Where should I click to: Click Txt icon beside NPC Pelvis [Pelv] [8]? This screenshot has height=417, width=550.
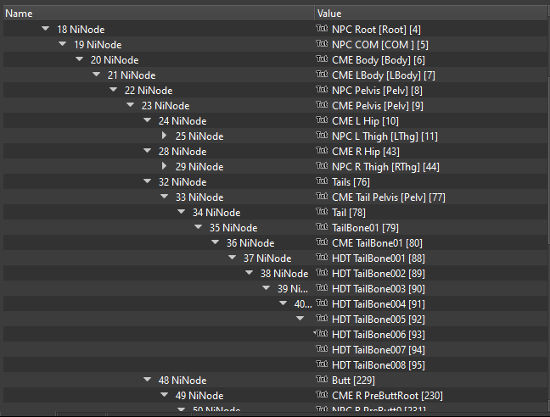coord(322,90)
